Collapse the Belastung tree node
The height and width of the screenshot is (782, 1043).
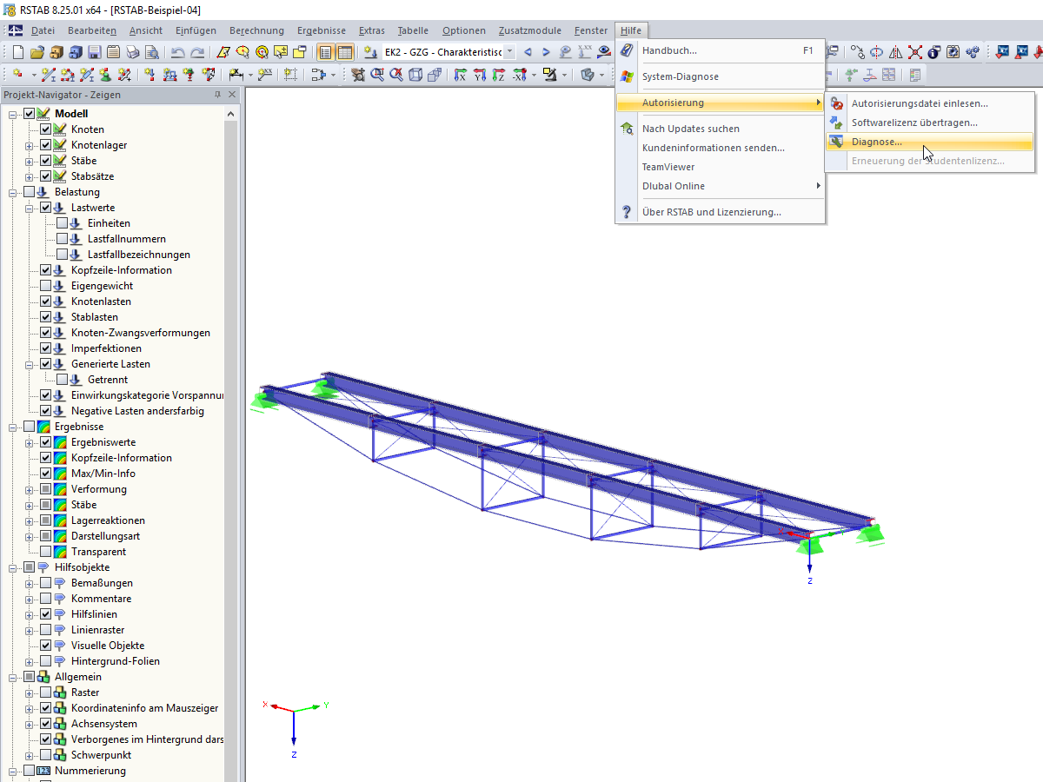tap(13, 192)
